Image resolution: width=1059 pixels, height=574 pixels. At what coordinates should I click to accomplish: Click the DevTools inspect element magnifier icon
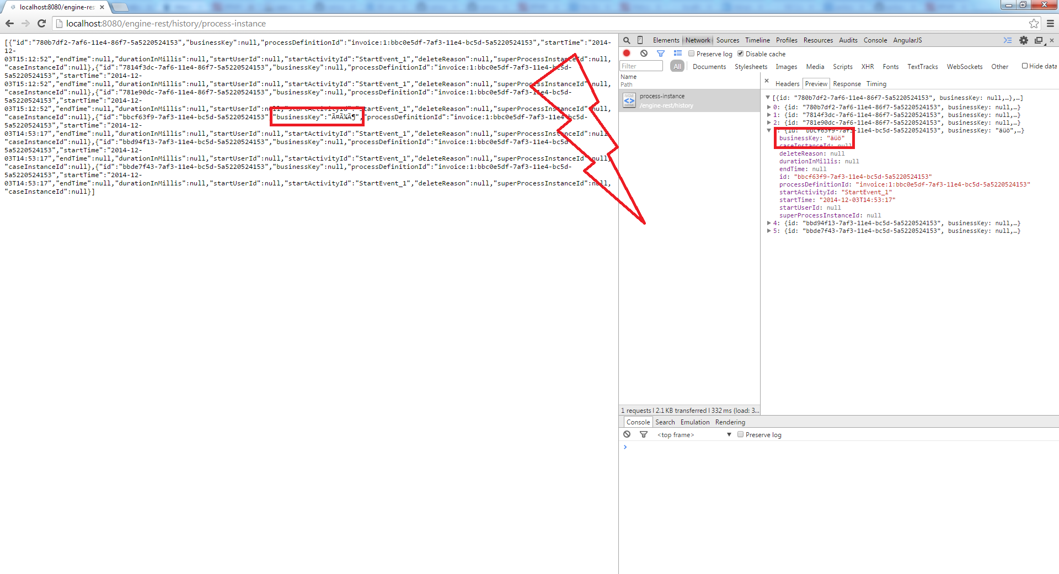coord(627,40)
